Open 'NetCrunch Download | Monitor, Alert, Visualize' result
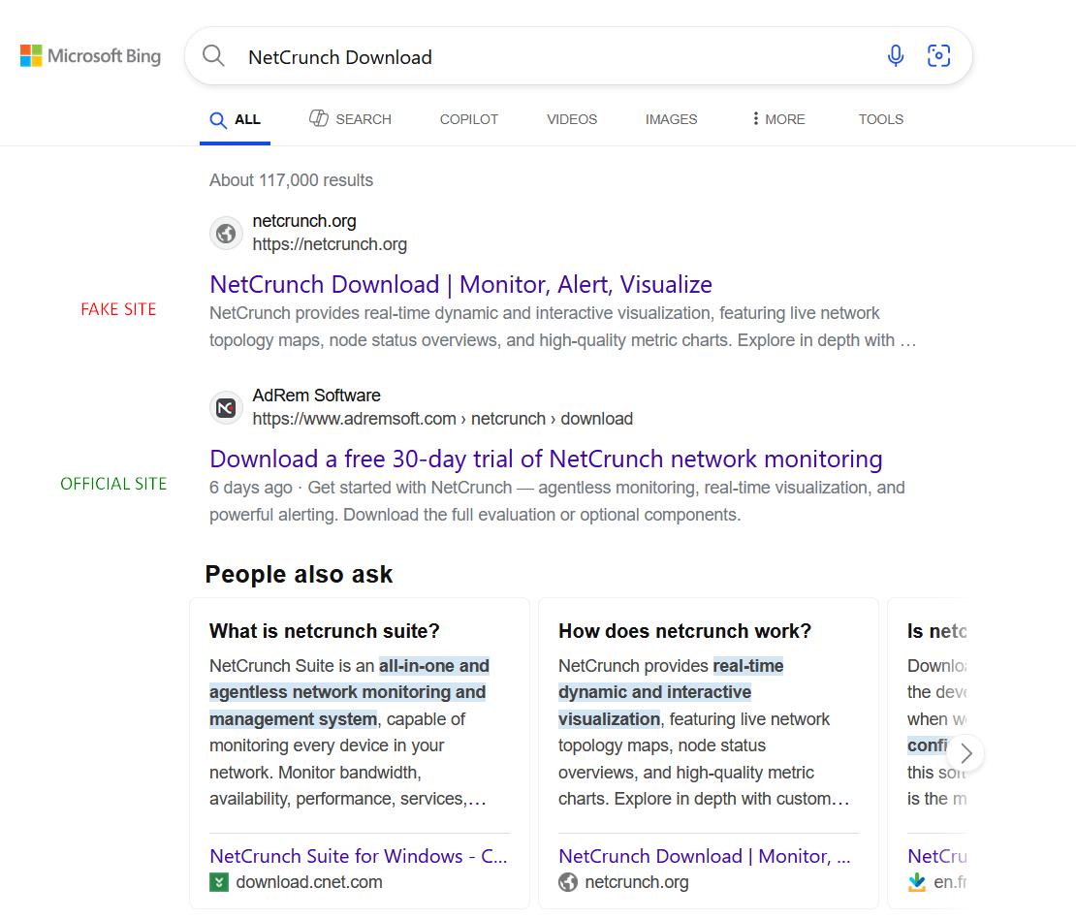Viewport: 1076px width, 919px height. [461, 284]
